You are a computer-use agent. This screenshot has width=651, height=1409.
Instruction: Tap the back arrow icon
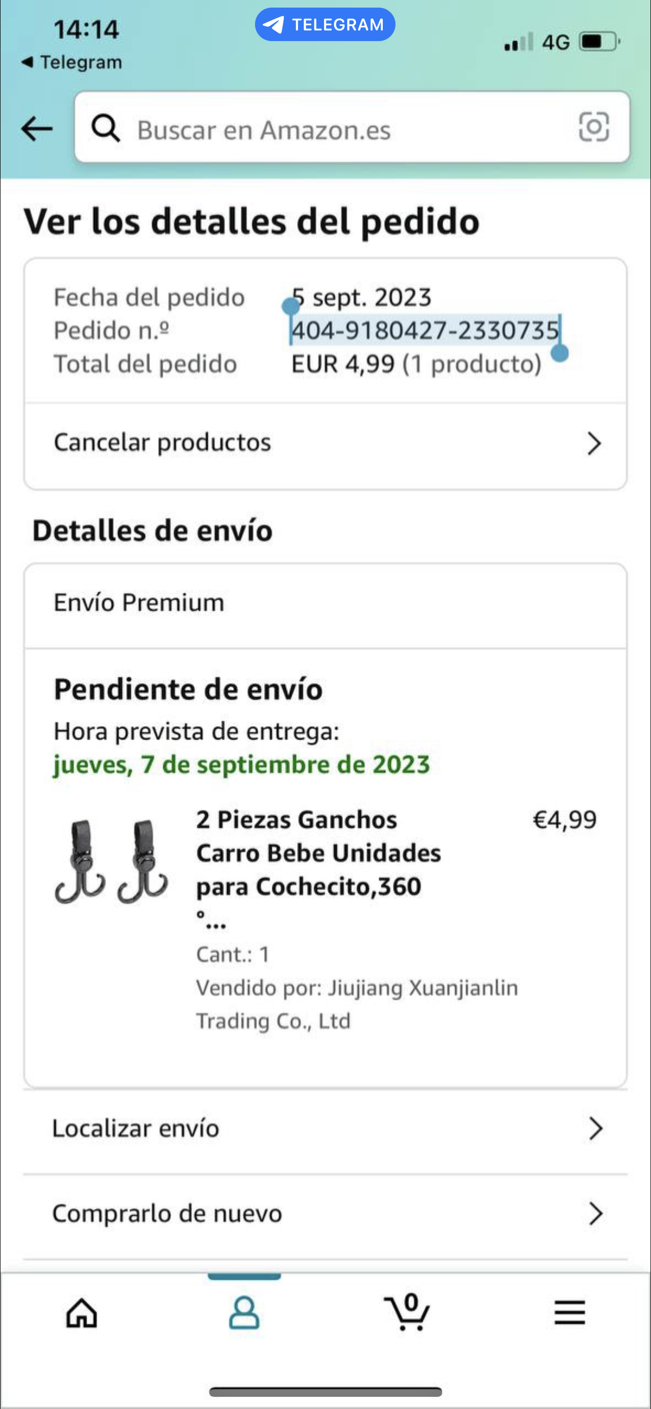[x=37, y=129]
